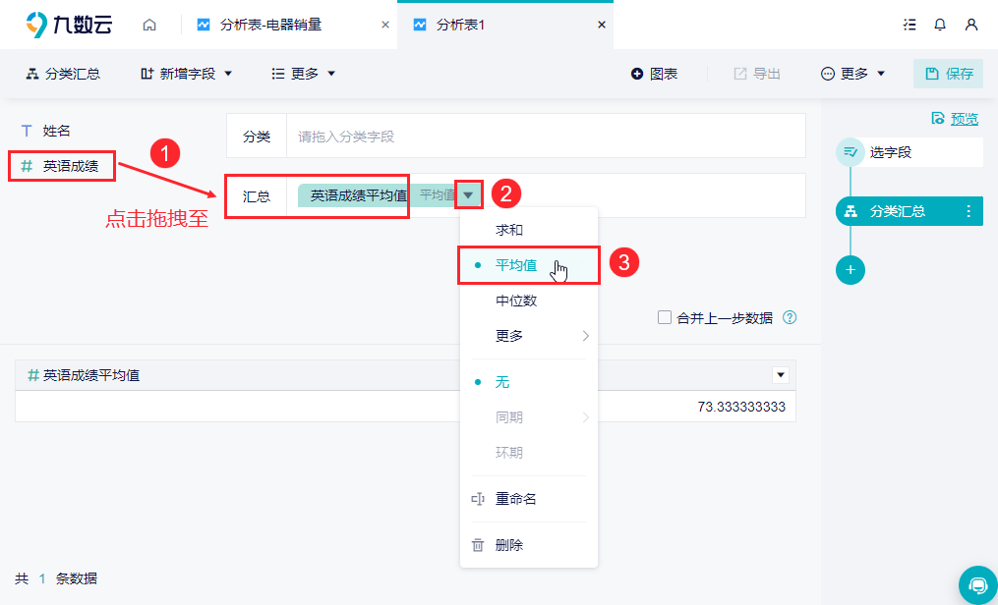Expand the 新增字段 dropdown
Screen dimensions: 998x605
point(187,74)
